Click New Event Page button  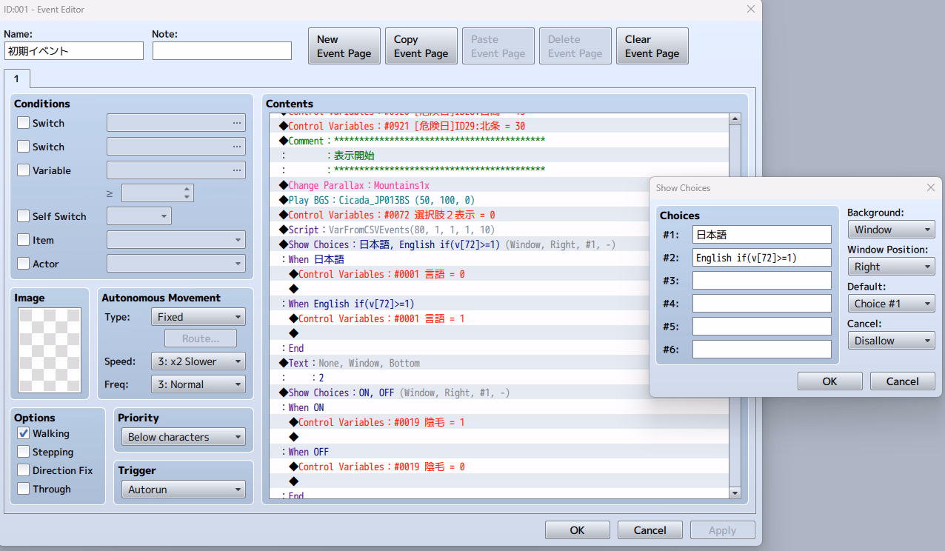pos(344,46)
